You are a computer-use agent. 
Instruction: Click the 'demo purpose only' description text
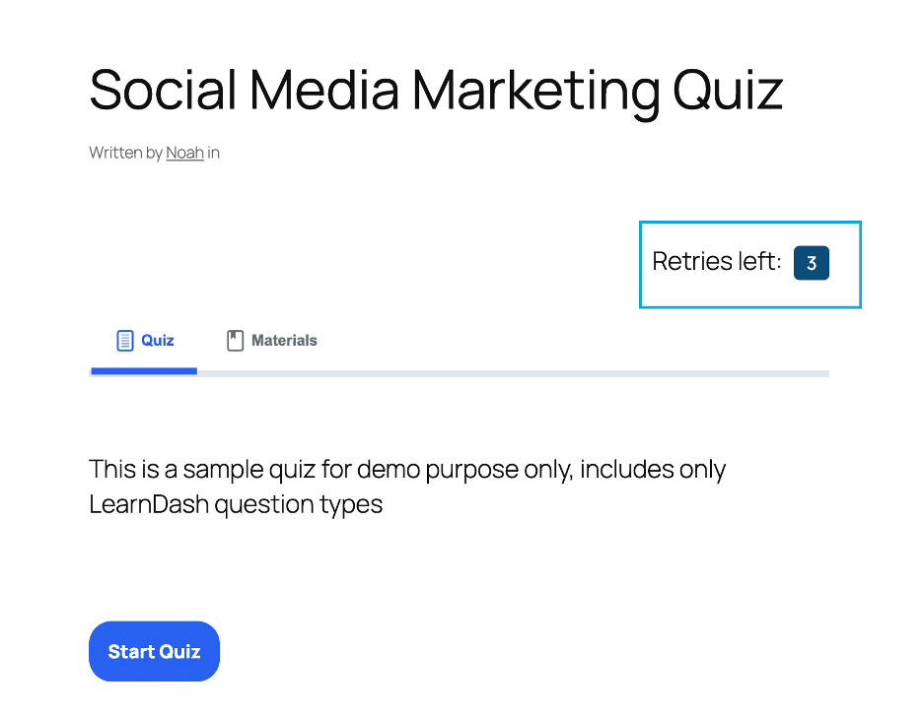[464, 469]
